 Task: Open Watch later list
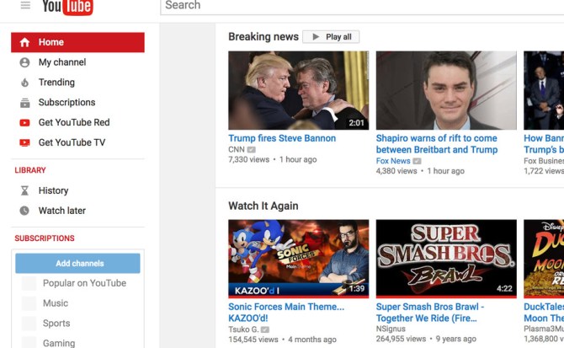[x=61, y=211]
